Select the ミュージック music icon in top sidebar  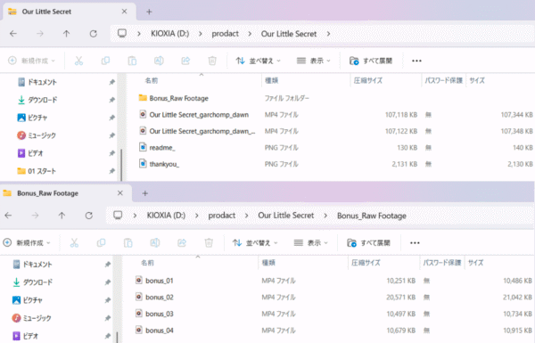[21, 135]
